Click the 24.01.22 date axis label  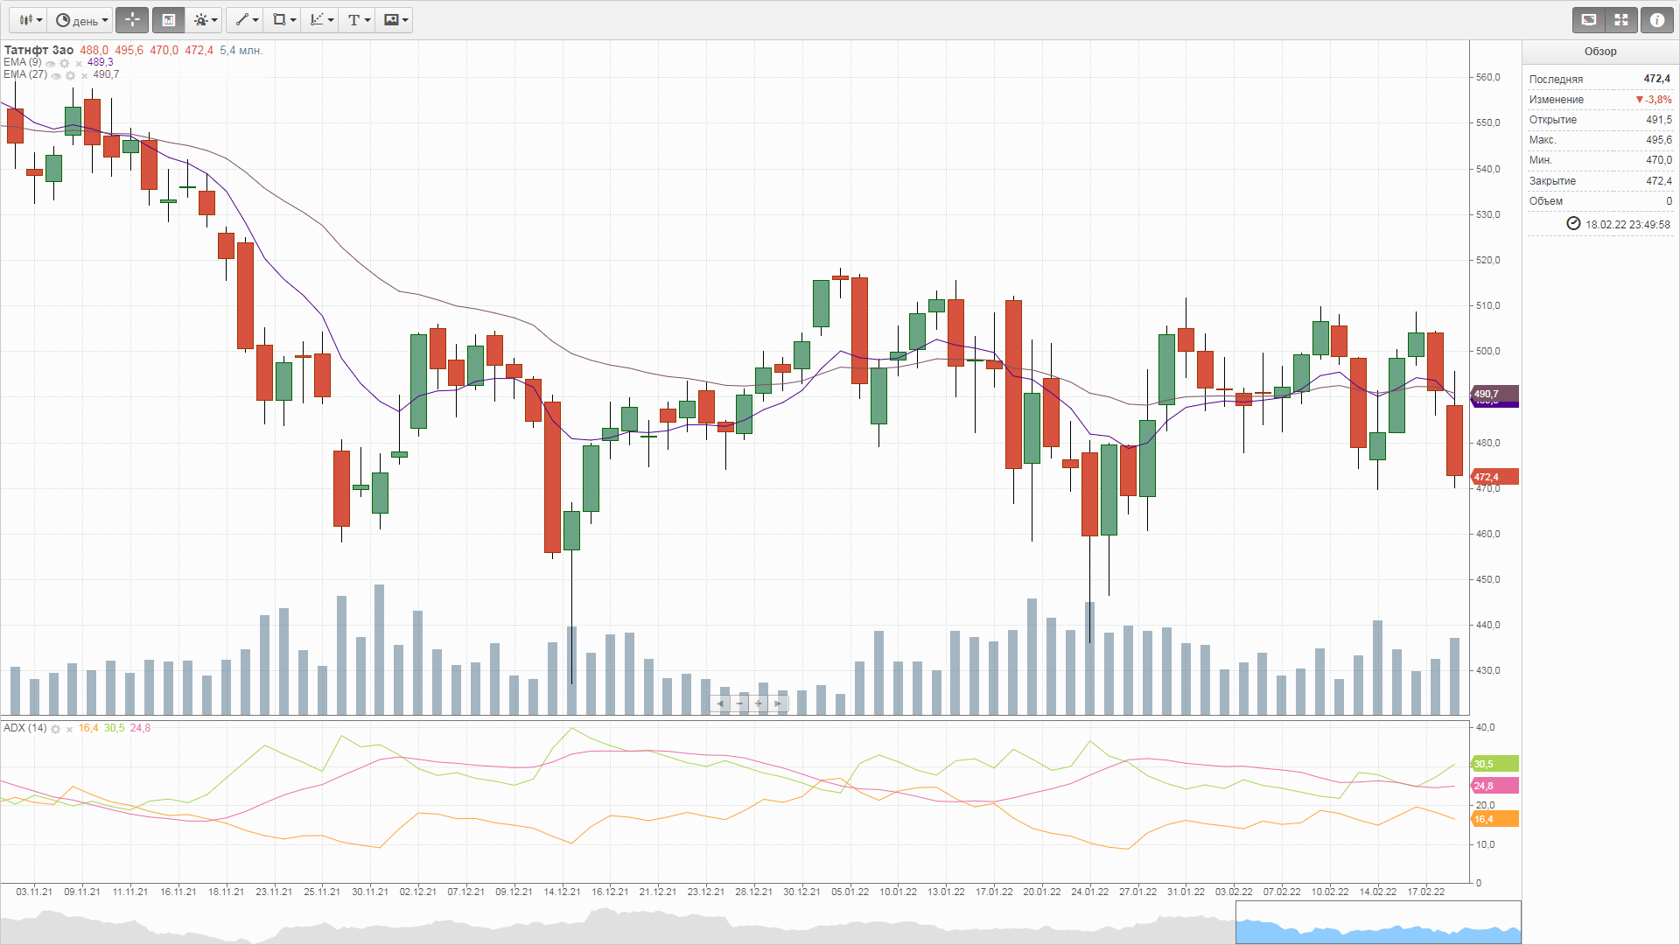pos(1089,892)
